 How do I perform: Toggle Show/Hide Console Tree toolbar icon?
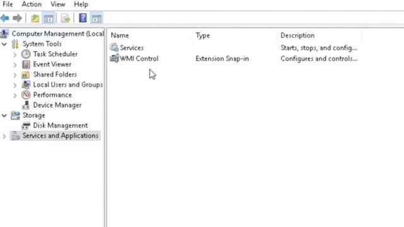point(49,18)
